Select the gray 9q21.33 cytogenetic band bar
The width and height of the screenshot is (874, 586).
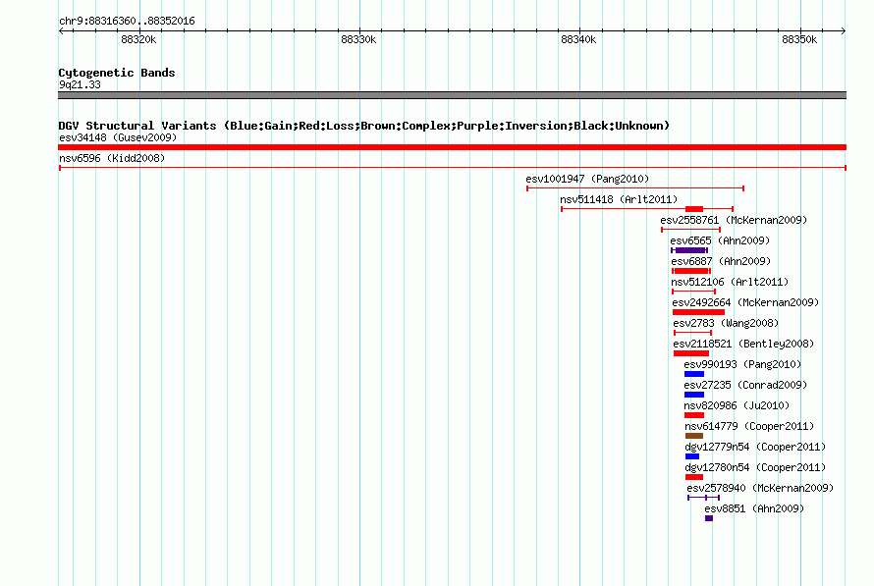[452, 95]
